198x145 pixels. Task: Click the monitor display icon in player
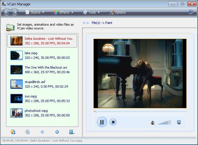(179, 122)
